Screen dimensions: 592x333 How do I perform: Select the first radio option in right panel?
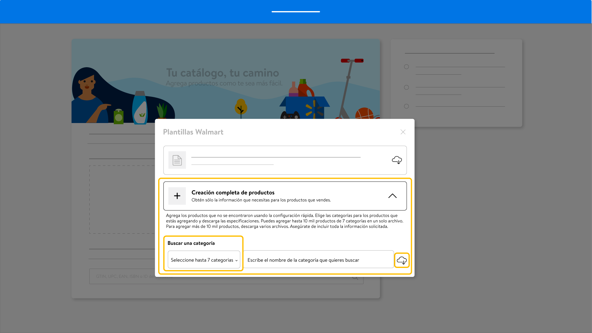click(x=406, y=67)
